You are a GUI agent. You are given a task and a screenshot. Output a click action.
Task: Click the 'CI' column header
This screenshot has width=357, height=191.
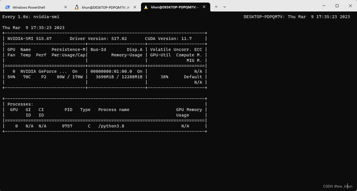coord(41,110)
